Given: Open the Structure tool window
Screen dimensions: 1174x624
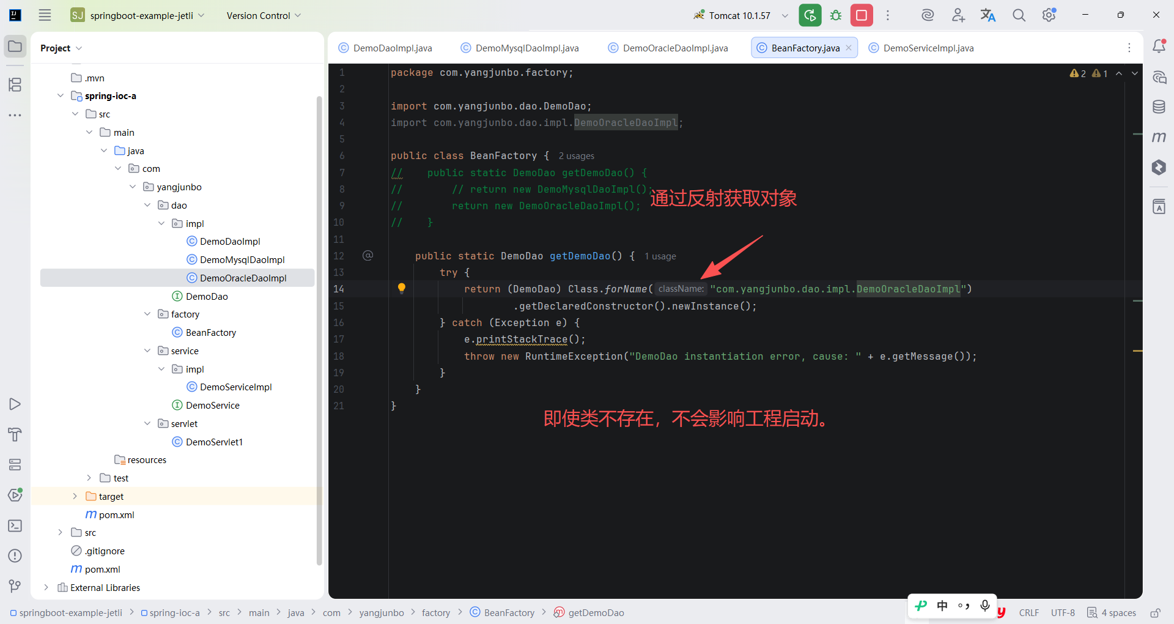Looking at the screenshot, I should click(15, 84).
